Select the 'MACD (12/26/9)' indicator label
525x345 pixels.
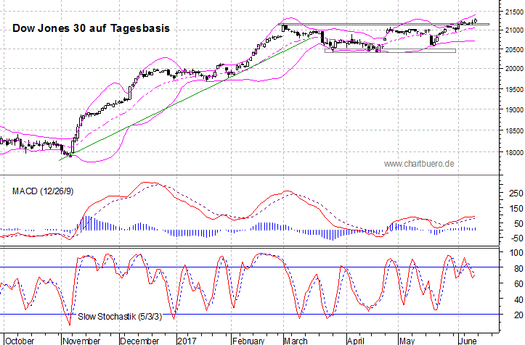point(43,191)
